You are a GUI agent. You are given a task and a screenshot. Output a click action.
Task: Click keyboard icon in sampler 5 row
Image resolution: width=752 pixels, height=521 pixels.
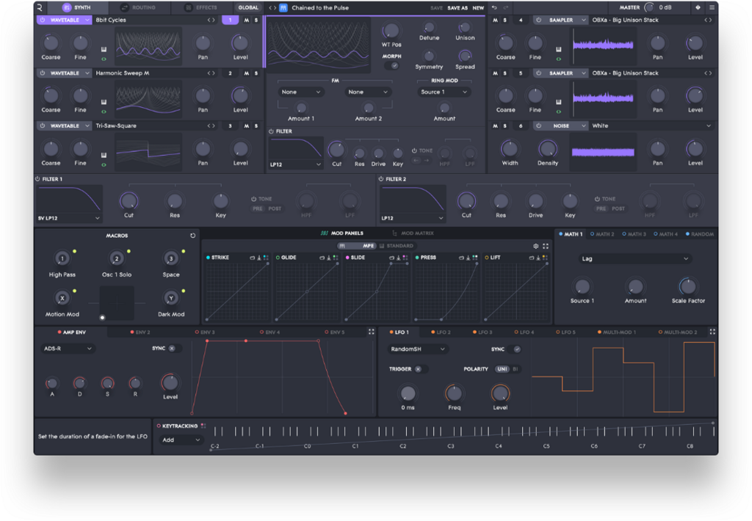(558, 102)
